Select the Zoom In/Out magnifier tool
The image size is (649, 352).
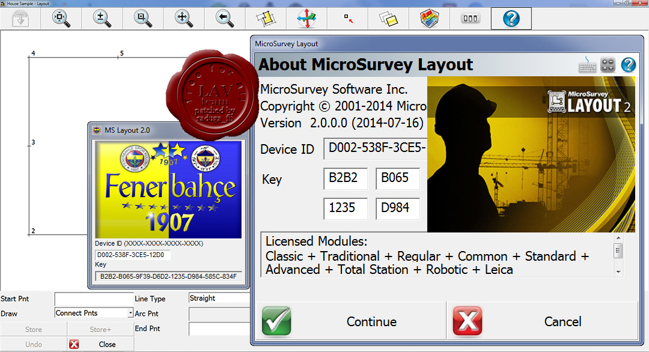pyautogui.click(x=102, y=18)
